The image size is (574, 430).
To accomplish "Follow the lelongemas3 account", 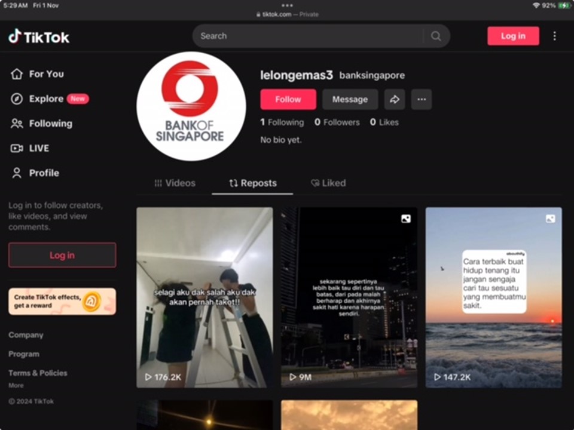I will pos(288,99).
